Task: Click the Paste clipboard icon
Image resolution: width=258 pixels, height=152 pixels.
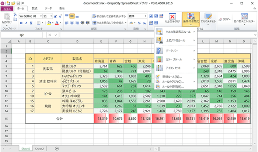Action: point(6,17)
